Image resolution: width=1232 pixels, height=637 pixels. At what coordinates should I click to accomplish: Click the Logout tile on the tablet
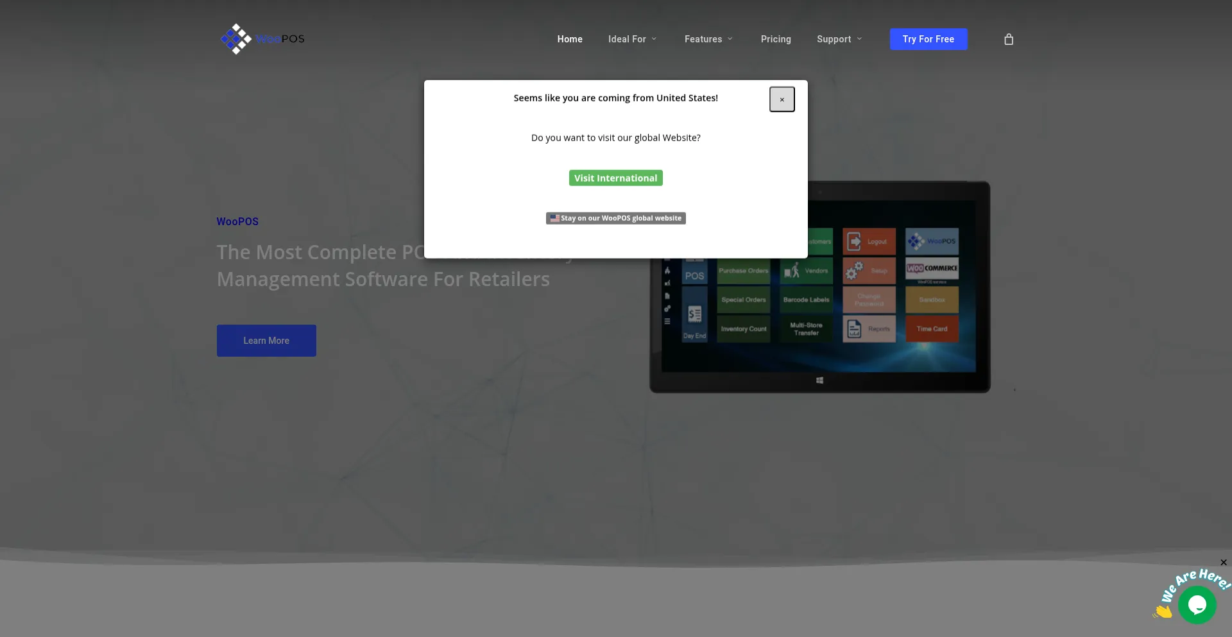pyautogui.click(x=869, y=242)
